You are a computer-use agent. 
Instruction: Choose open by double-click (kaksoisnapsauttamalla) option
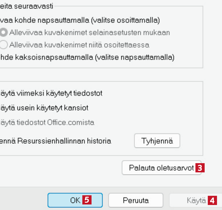87,57
